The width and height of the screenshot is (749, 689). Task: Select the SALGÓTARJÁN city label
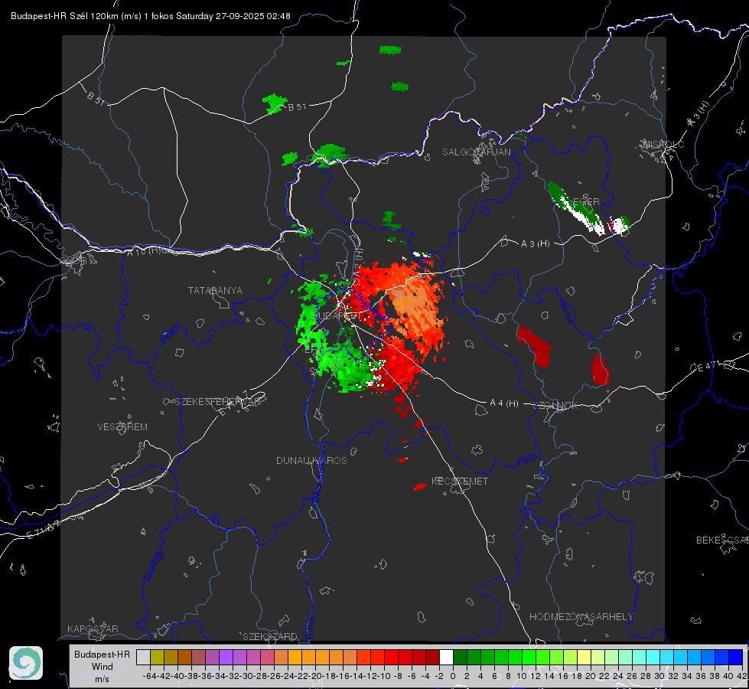pos(476,152)
